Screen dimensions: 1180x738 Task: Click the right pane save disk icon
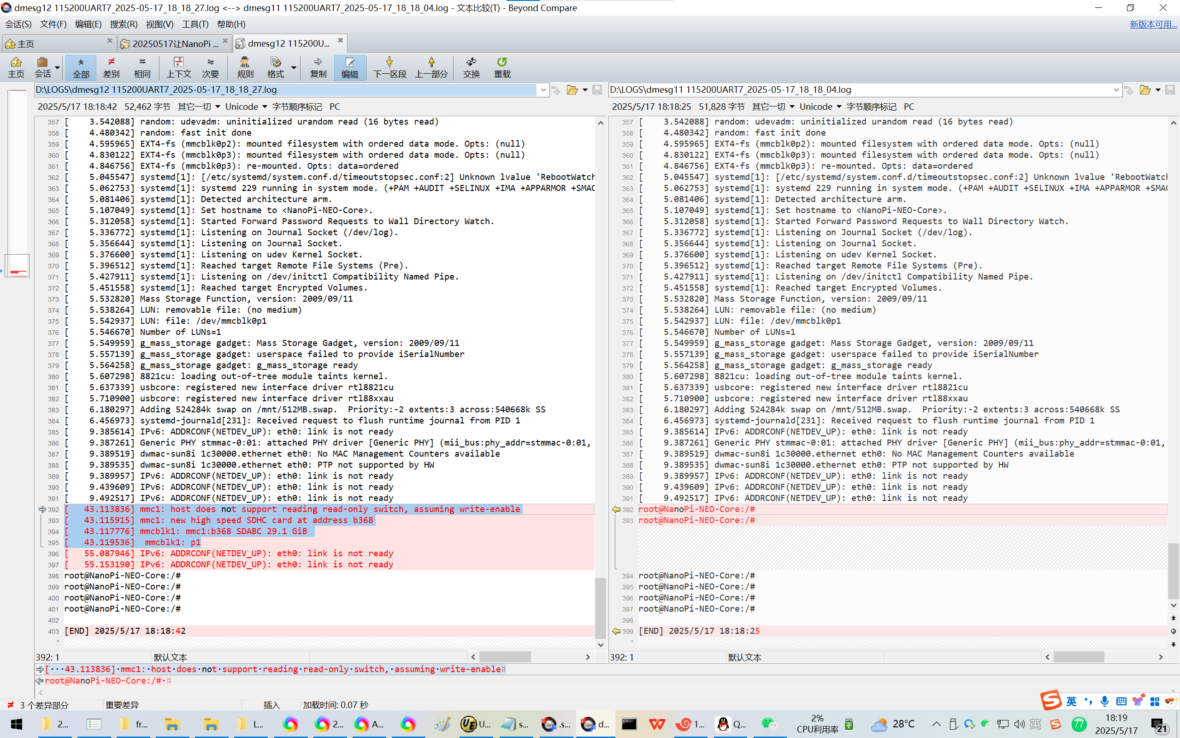pyautogui.click(x=1170, y=90)
